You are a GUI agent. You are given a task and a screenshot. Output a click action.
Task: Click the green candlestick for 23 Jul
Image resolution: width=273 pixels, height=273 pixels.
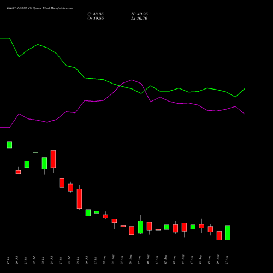(44, 163)
